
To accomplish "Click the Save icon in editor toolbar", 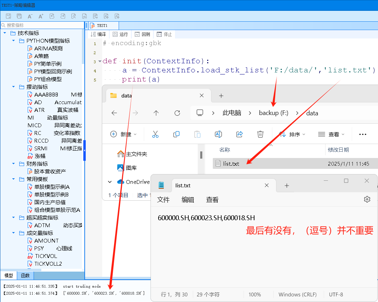I will point(8,16).
